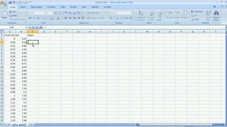This screenshot has width=227, height=127.
Task: Click AutoSum
Action: [x=196, y=12]
